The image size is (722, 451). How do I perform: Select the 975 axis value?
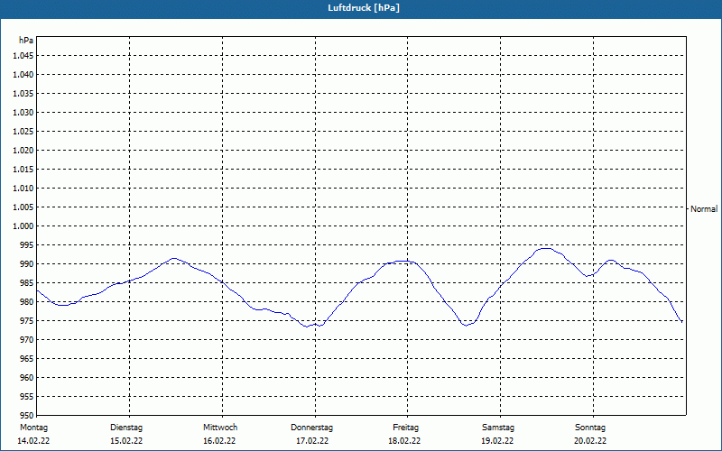(27, 321)
